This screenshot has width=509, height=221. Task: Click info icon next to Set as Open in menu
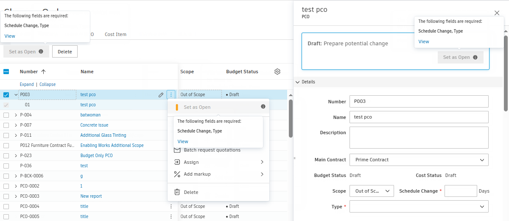point(263,107)
